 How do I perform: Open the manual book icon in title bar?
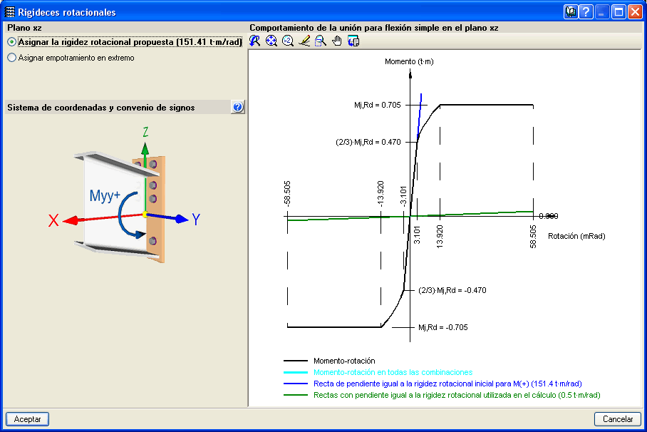[571, 12]
